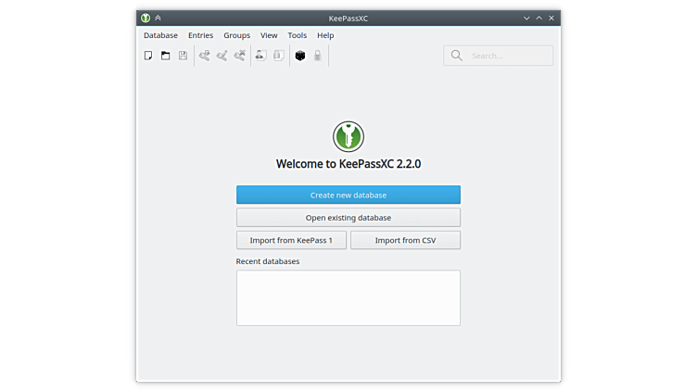Click the Copy username toolbar icon
This screenshot has width=697, height=392.
click(261, 56)
